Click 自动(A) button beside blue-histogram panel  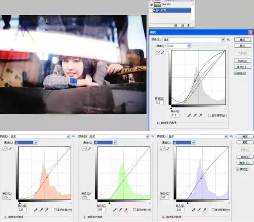point(245,157)
